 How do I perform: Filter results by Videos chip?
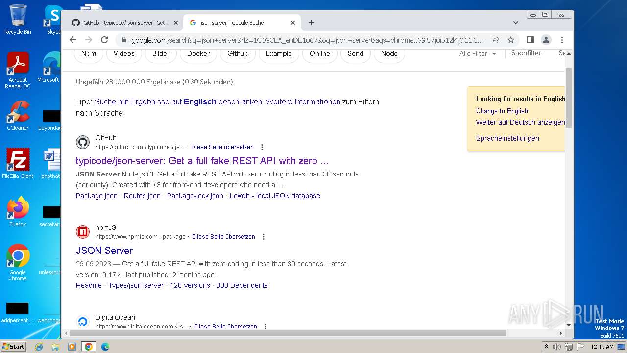pos(124,54)
